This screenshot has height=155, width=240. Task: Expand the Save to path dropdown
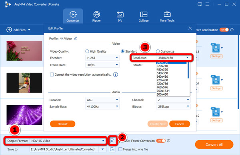(x=103, y=149)
